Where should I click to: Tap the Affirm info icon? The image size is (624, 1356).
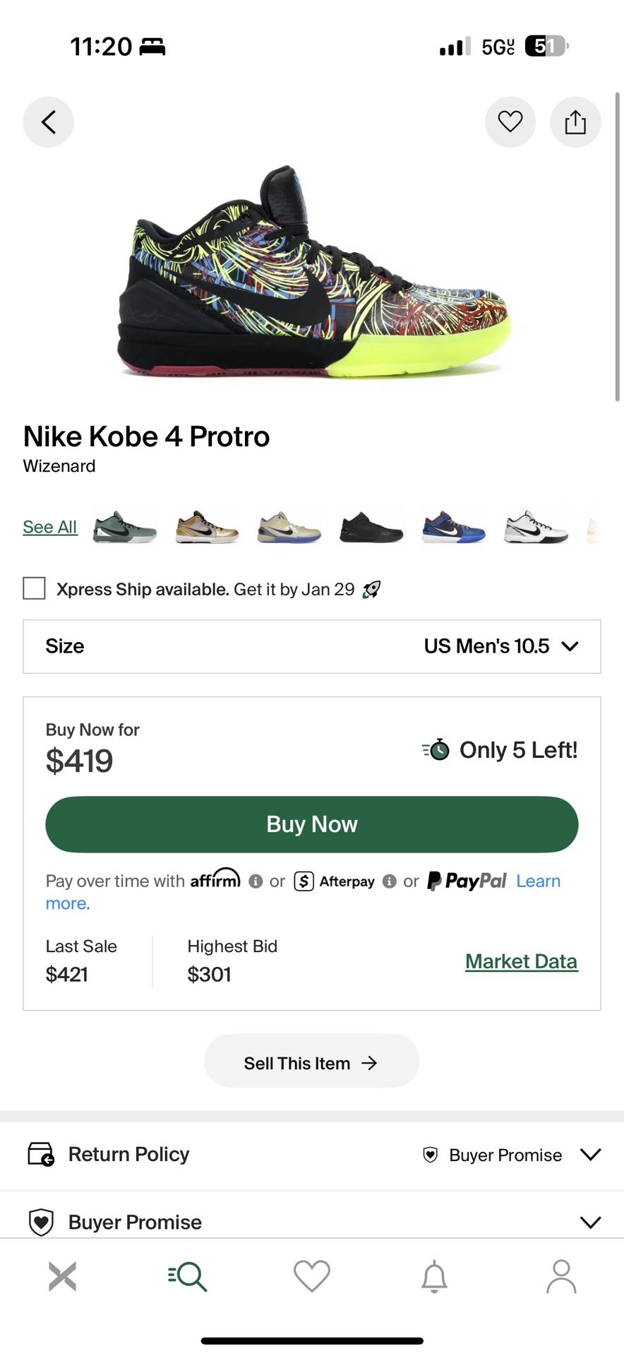click(256, 881)
